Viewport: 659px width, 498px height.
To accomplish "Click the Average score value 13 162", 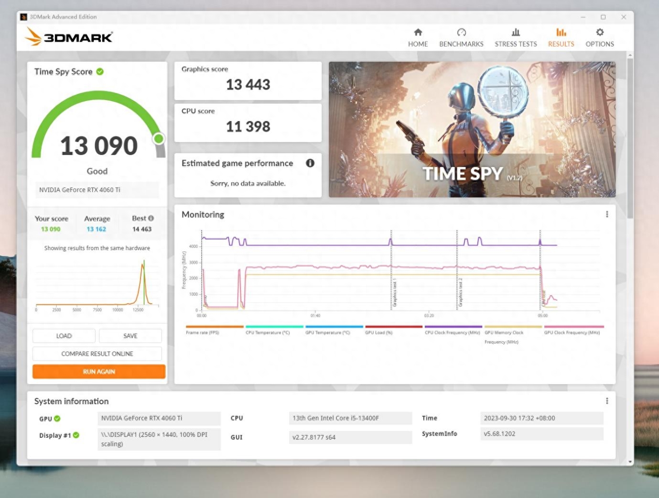I will (97, 229).
